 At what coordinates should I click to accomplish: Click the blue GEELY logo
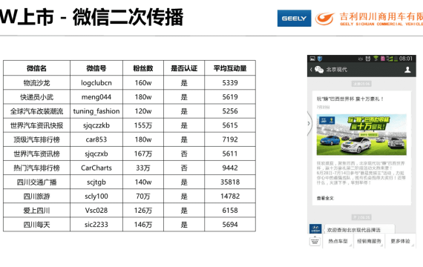click(294, 19)
